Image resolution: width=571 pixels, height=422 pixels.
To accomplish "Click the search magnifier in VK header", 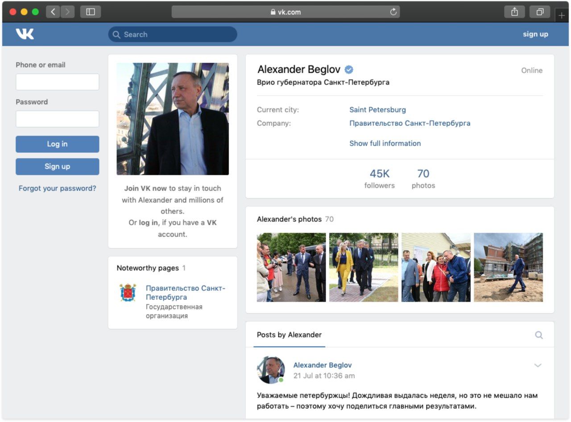I will tap(116, 34).
